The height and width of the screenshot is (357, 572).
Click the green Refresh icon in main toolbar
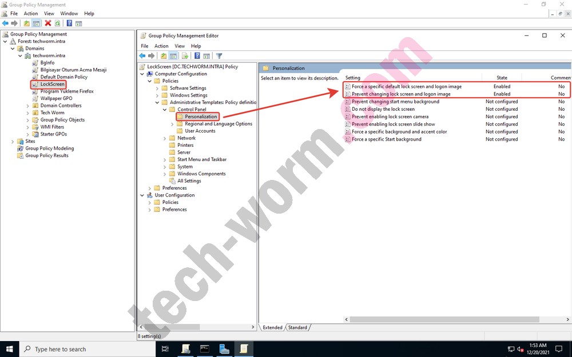click(x=57, y=23)
